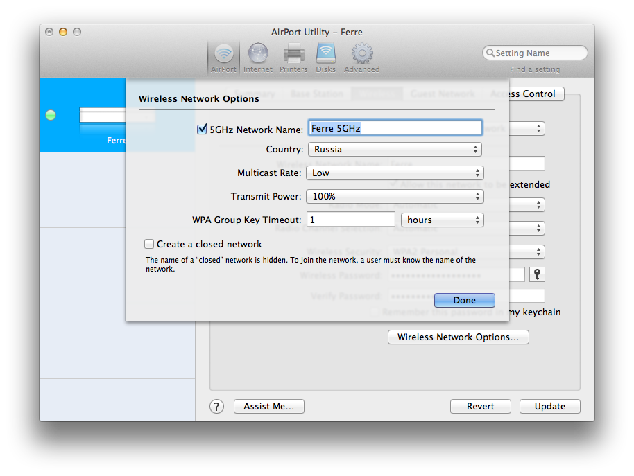
Task: Click the Assist Me… button
Action: point(269,407)
